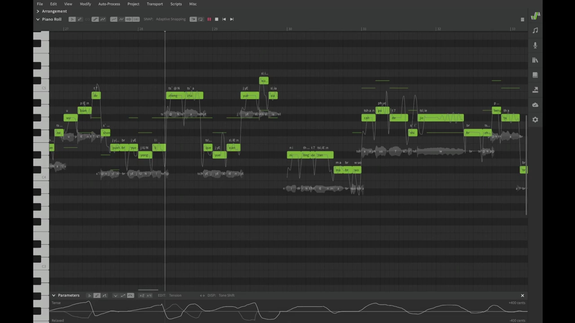The height and width of the screenshot is (323, 575).
Task: Open the Library panel icon
Action: (x=535, y=60)
